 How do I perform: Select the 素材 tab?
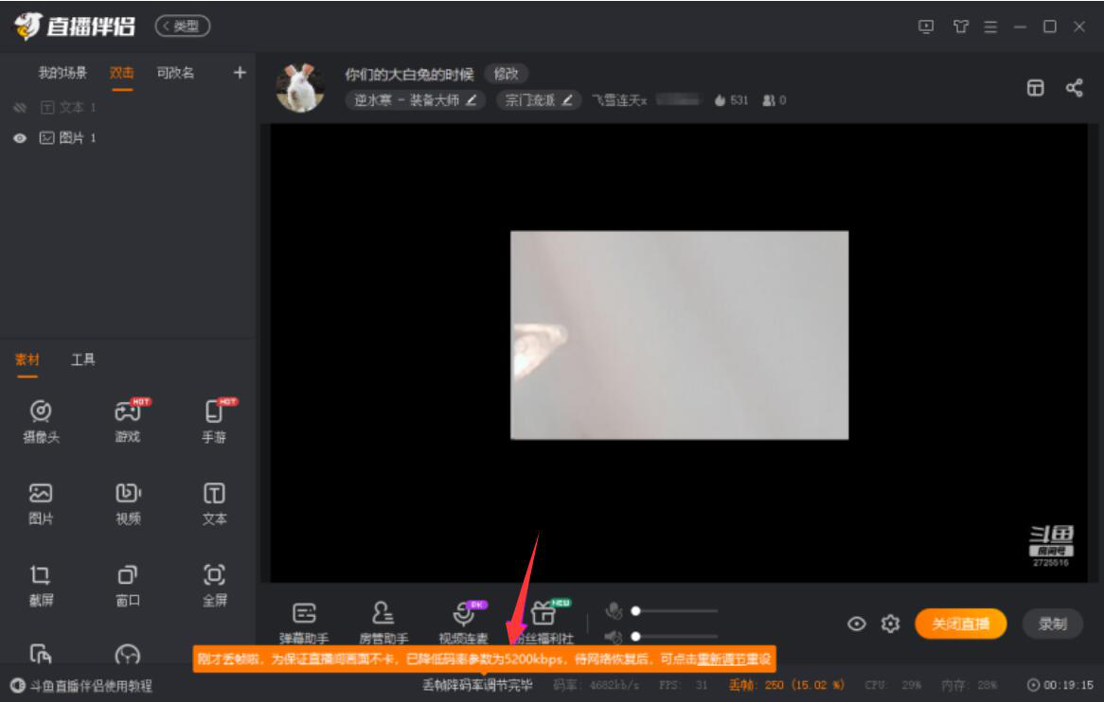[x=27, y=360]
